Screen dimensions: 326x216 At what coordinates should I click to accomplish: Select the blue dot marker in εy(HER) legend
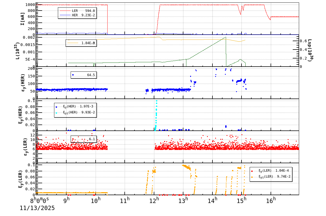point(73,75)
